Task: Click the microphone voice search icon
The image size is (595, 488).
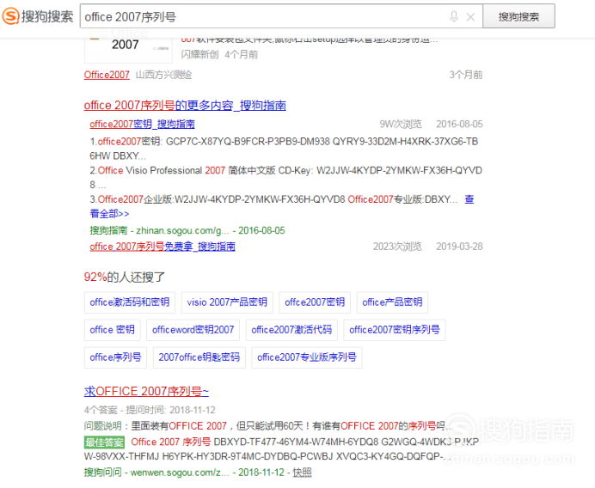Action: coord(453,16)
